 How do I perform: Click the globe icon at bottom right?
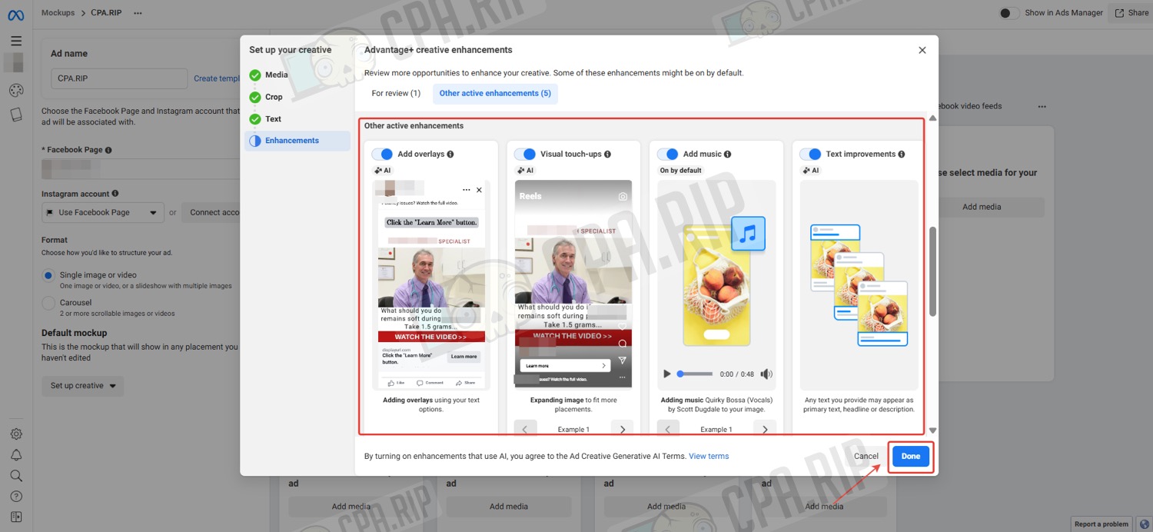(x=1145, y=524)
